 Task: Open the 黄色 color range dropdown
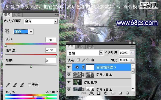pyautogui.click(x=31, y=32)
